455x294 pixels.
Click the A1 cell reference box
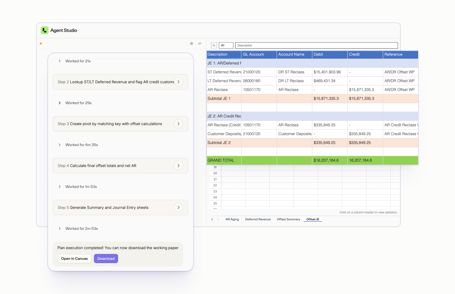pos(226,45)
